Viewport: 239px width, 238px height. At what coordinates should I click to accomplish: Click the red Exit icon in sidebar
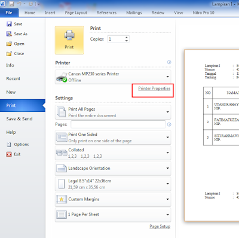point(9,154)
